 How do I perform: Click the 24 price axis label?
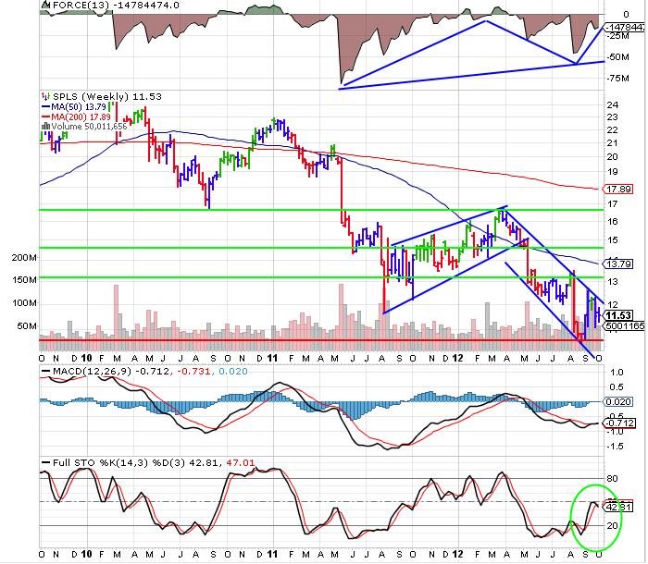click(x=612, y=104)
